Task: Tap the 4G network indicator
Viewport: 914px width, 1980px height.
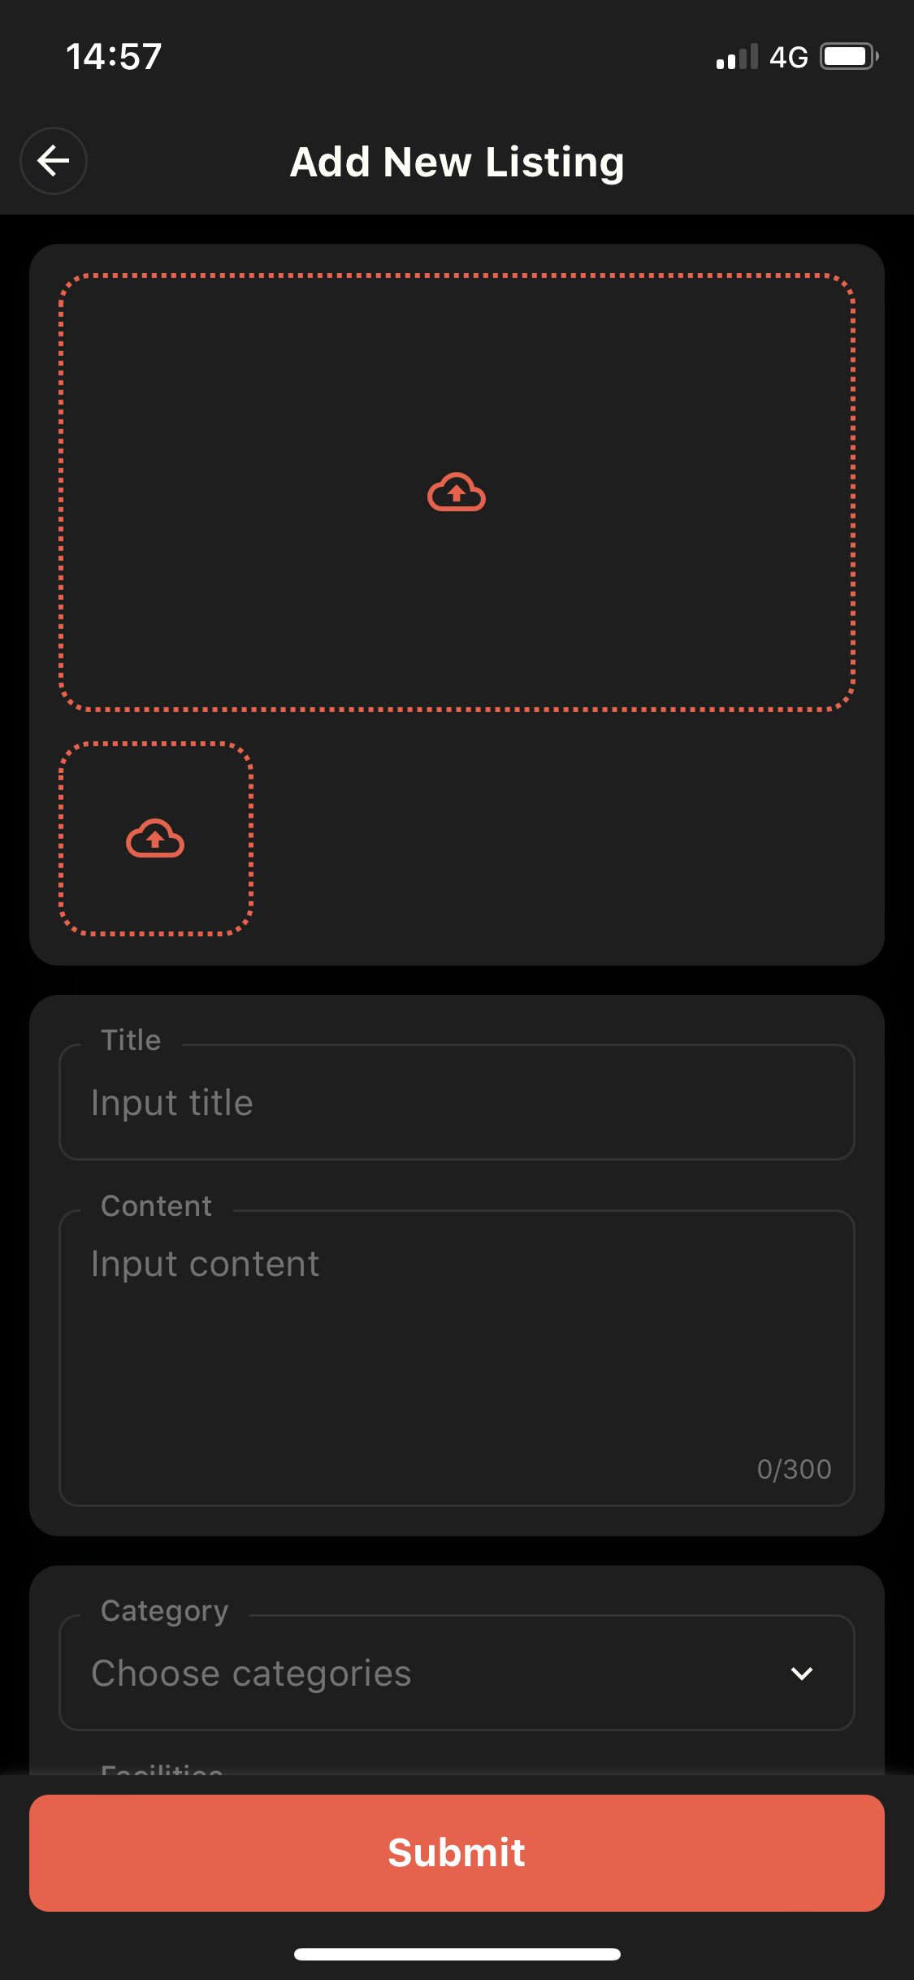Action: pos(789,57)
